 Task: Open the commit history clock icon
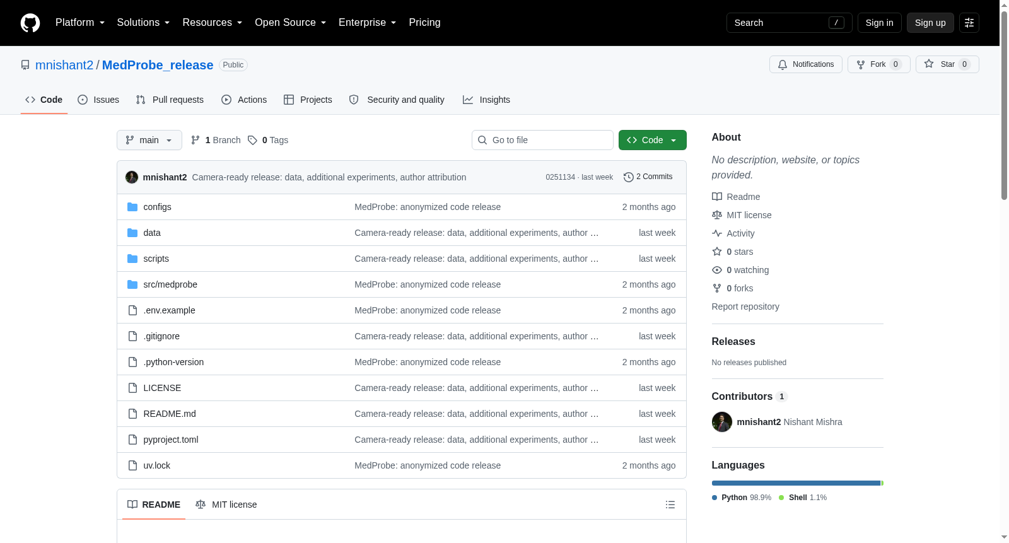tap(628, 177)
